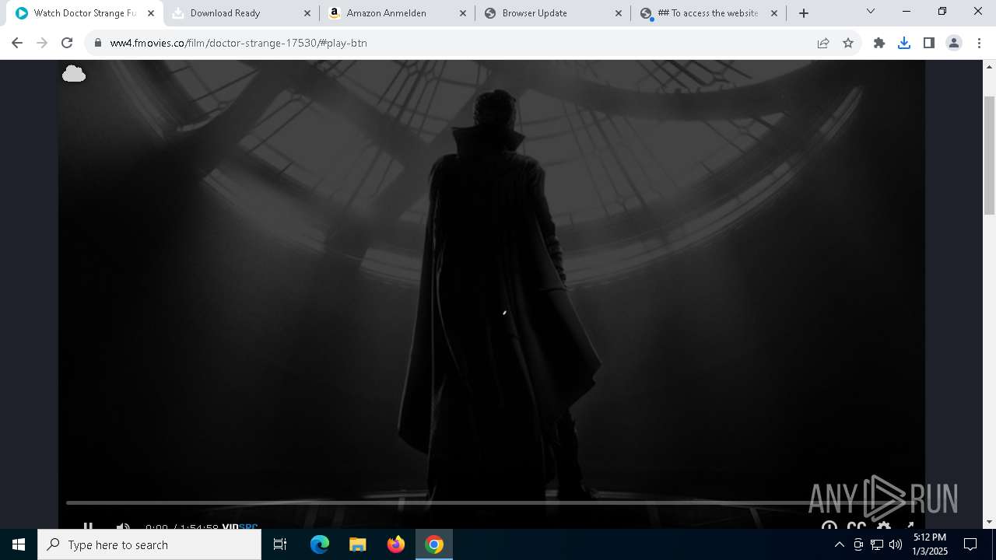This screenshot has height=560, width=996.
Task: Close the Download Ready tab
Action: (307, 13)
